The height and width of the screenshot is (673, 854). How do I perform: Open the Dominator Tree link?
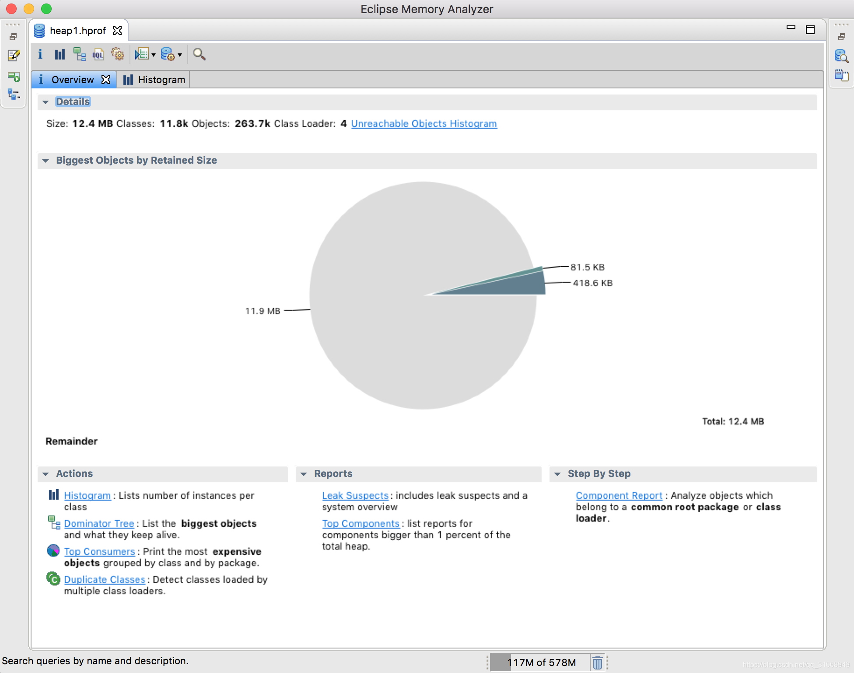pyautogui.click(x=99, y=523)
